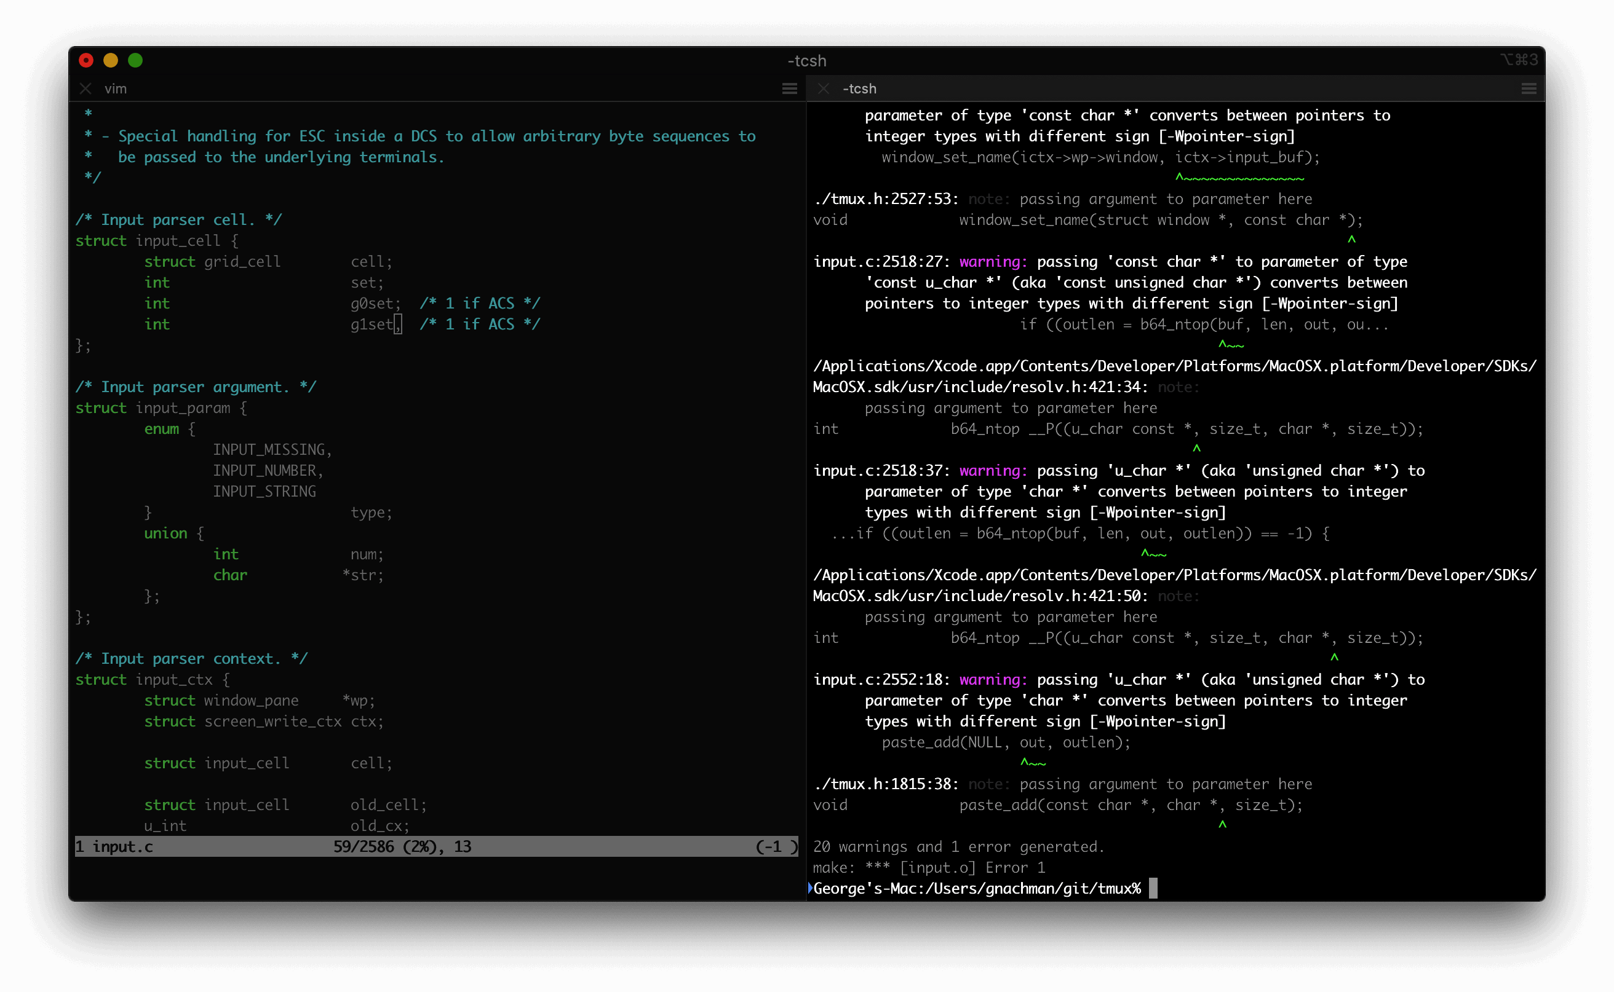Click input.c:2552:18 warning location
Viewport: 1614px width, 992px height.
point(880,680)
